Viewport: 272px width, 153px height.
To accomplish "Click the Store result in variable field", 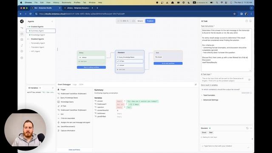I will [x=226, y=90].
